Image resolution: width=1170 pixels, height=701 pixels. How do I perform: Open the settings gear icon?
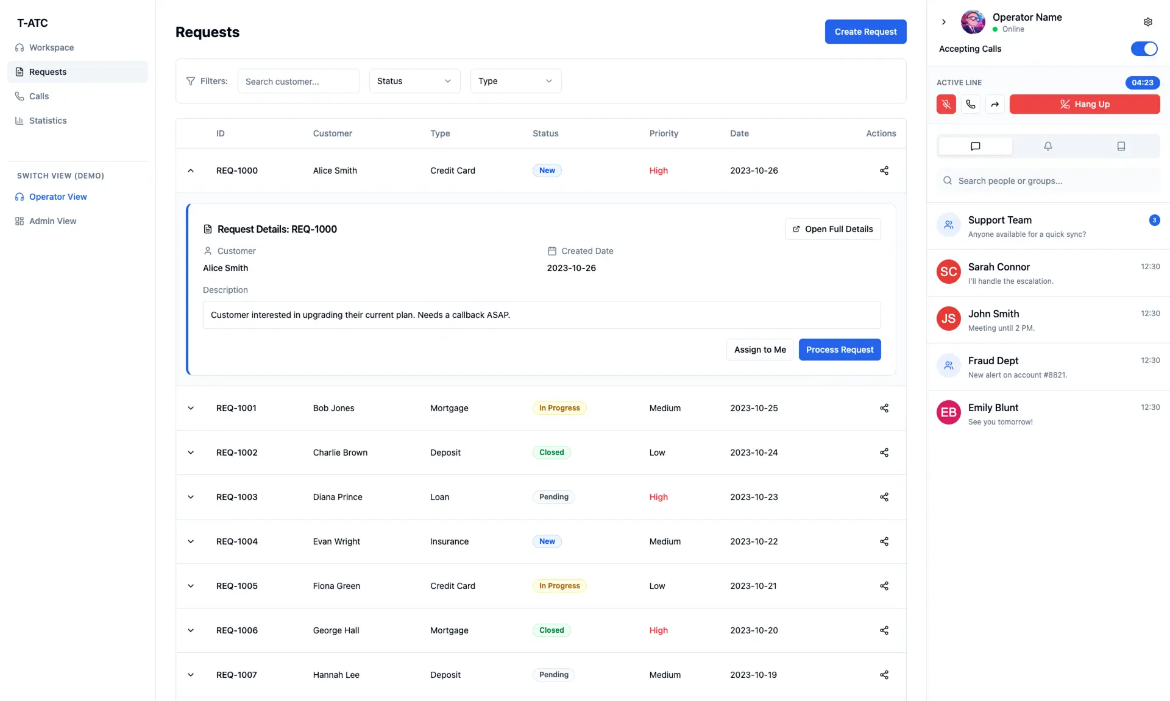click(1147, 22)
